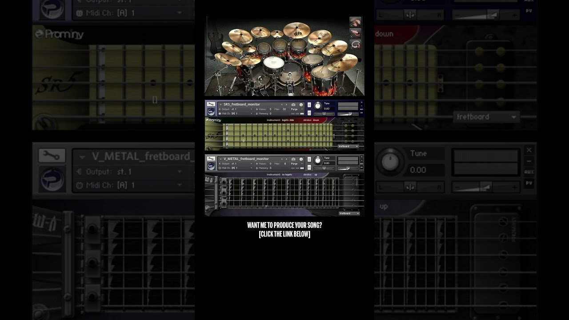Image resolution: width=569 pixels, height=320 pixels.
Task: Close the V_METAL_fretboard_monitor instrument
Action: [362, 156]
